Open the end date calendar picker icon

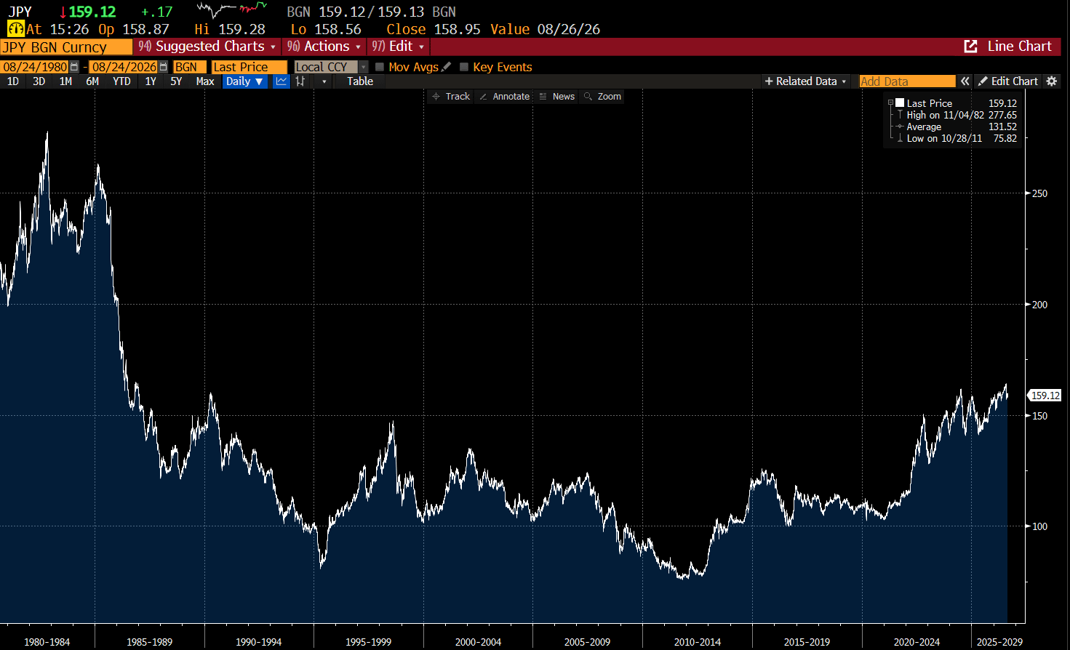(163, 67)
